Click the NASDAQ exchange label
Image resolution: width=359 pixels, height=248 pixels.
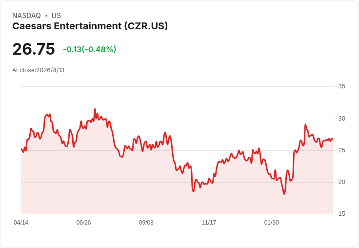coord(26,16)
